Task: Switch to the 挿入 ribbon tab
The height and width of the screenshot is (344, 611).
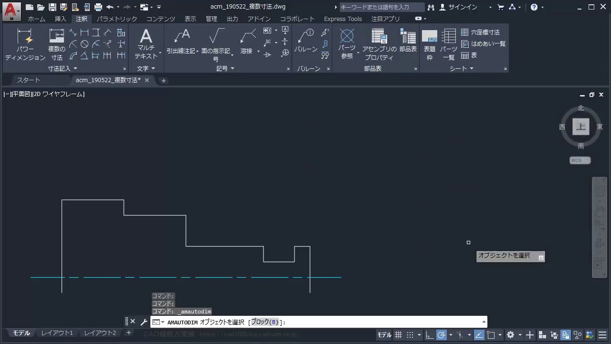Action: click(x=61, y=19)
